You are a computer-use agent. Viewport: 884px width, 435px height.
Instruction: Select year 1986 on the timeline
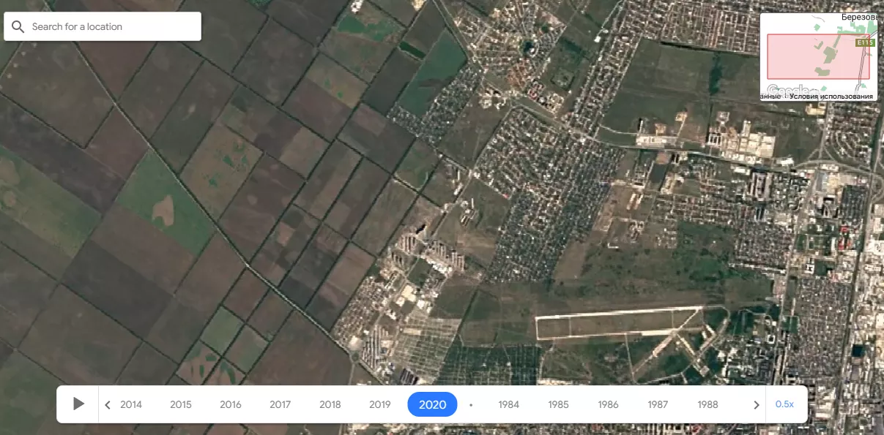(x=608, y=404)
